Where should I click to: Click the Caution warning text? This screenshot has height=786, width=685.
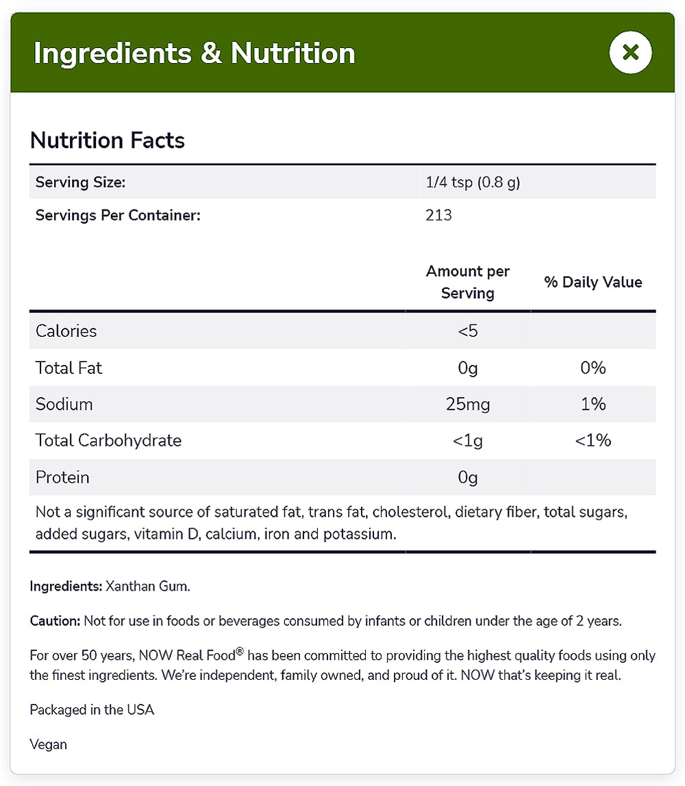pyautogui.click(x=325, y=621)
